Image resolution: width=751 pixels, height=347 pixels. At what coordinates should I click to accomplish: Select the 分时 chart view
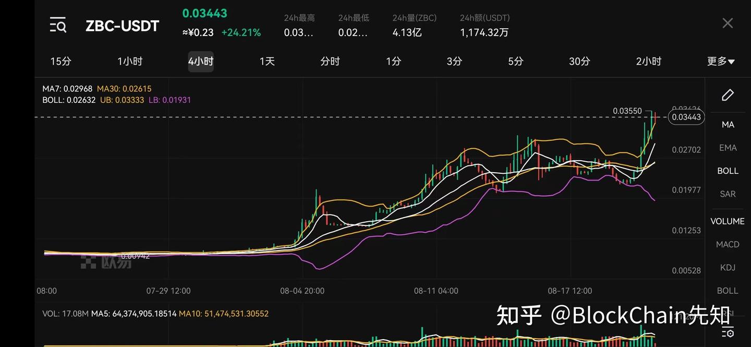click(330, 61)
